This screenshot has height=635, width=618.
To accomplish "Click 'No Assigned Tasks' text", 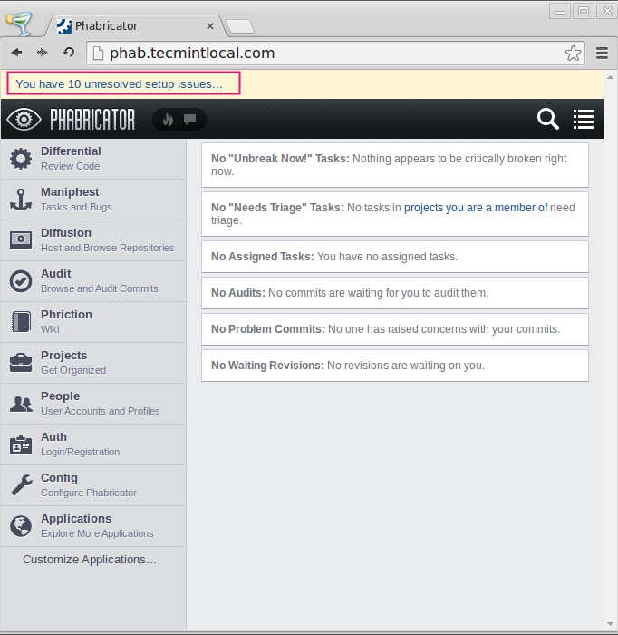I will [x=263, y=257].
